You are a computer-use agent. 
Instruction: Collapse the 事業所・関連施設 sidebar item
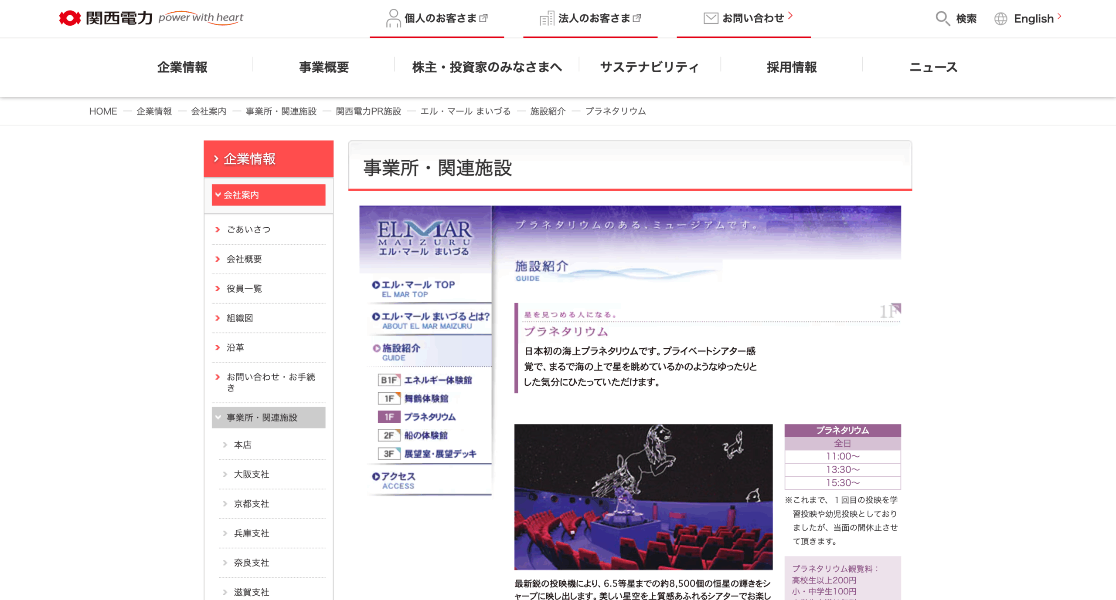click(x=269, y=418)
